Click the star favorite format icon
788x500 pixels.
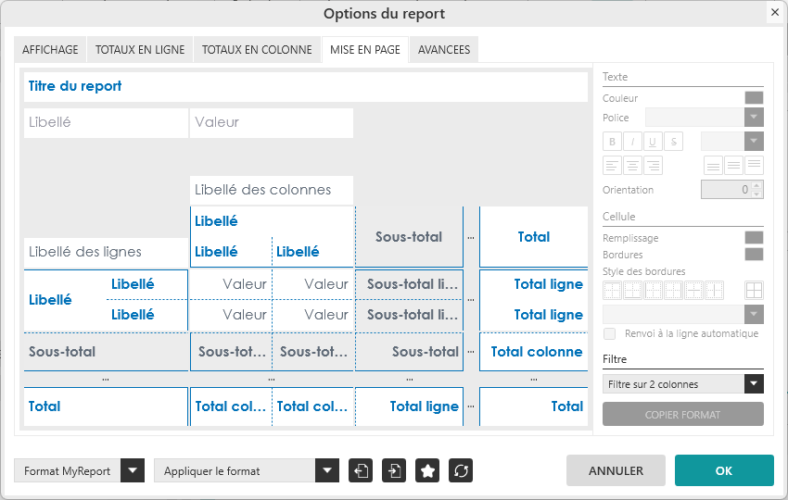click(427, 470)
